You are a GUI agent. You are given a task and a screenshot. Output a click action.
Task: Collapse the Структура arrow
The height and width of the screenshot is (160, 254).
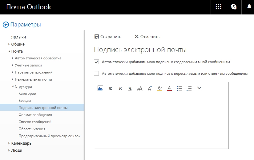(x=13, y=87)
